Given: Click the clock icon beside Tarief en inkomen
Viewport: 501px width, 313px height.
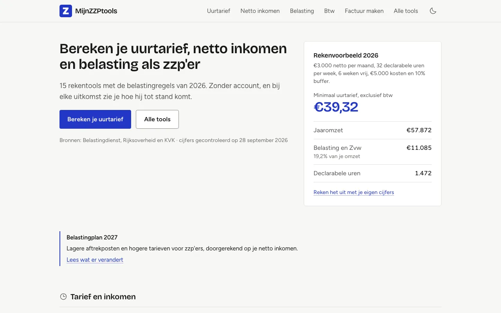Looking at the screenshot, I should (63, 297).
